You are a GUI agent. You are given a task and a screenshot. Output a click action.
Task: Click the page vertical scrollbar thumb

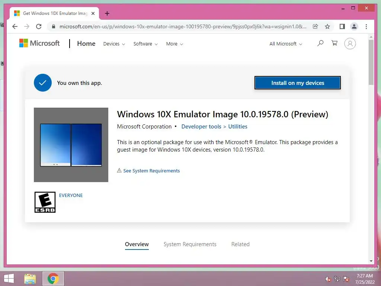[x=371, y=62]
